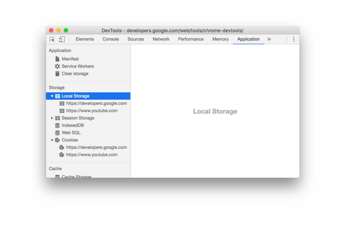Click the Application section heading
Image resolution: width=346 pixels, height=226 pixels.
(60, 51)
